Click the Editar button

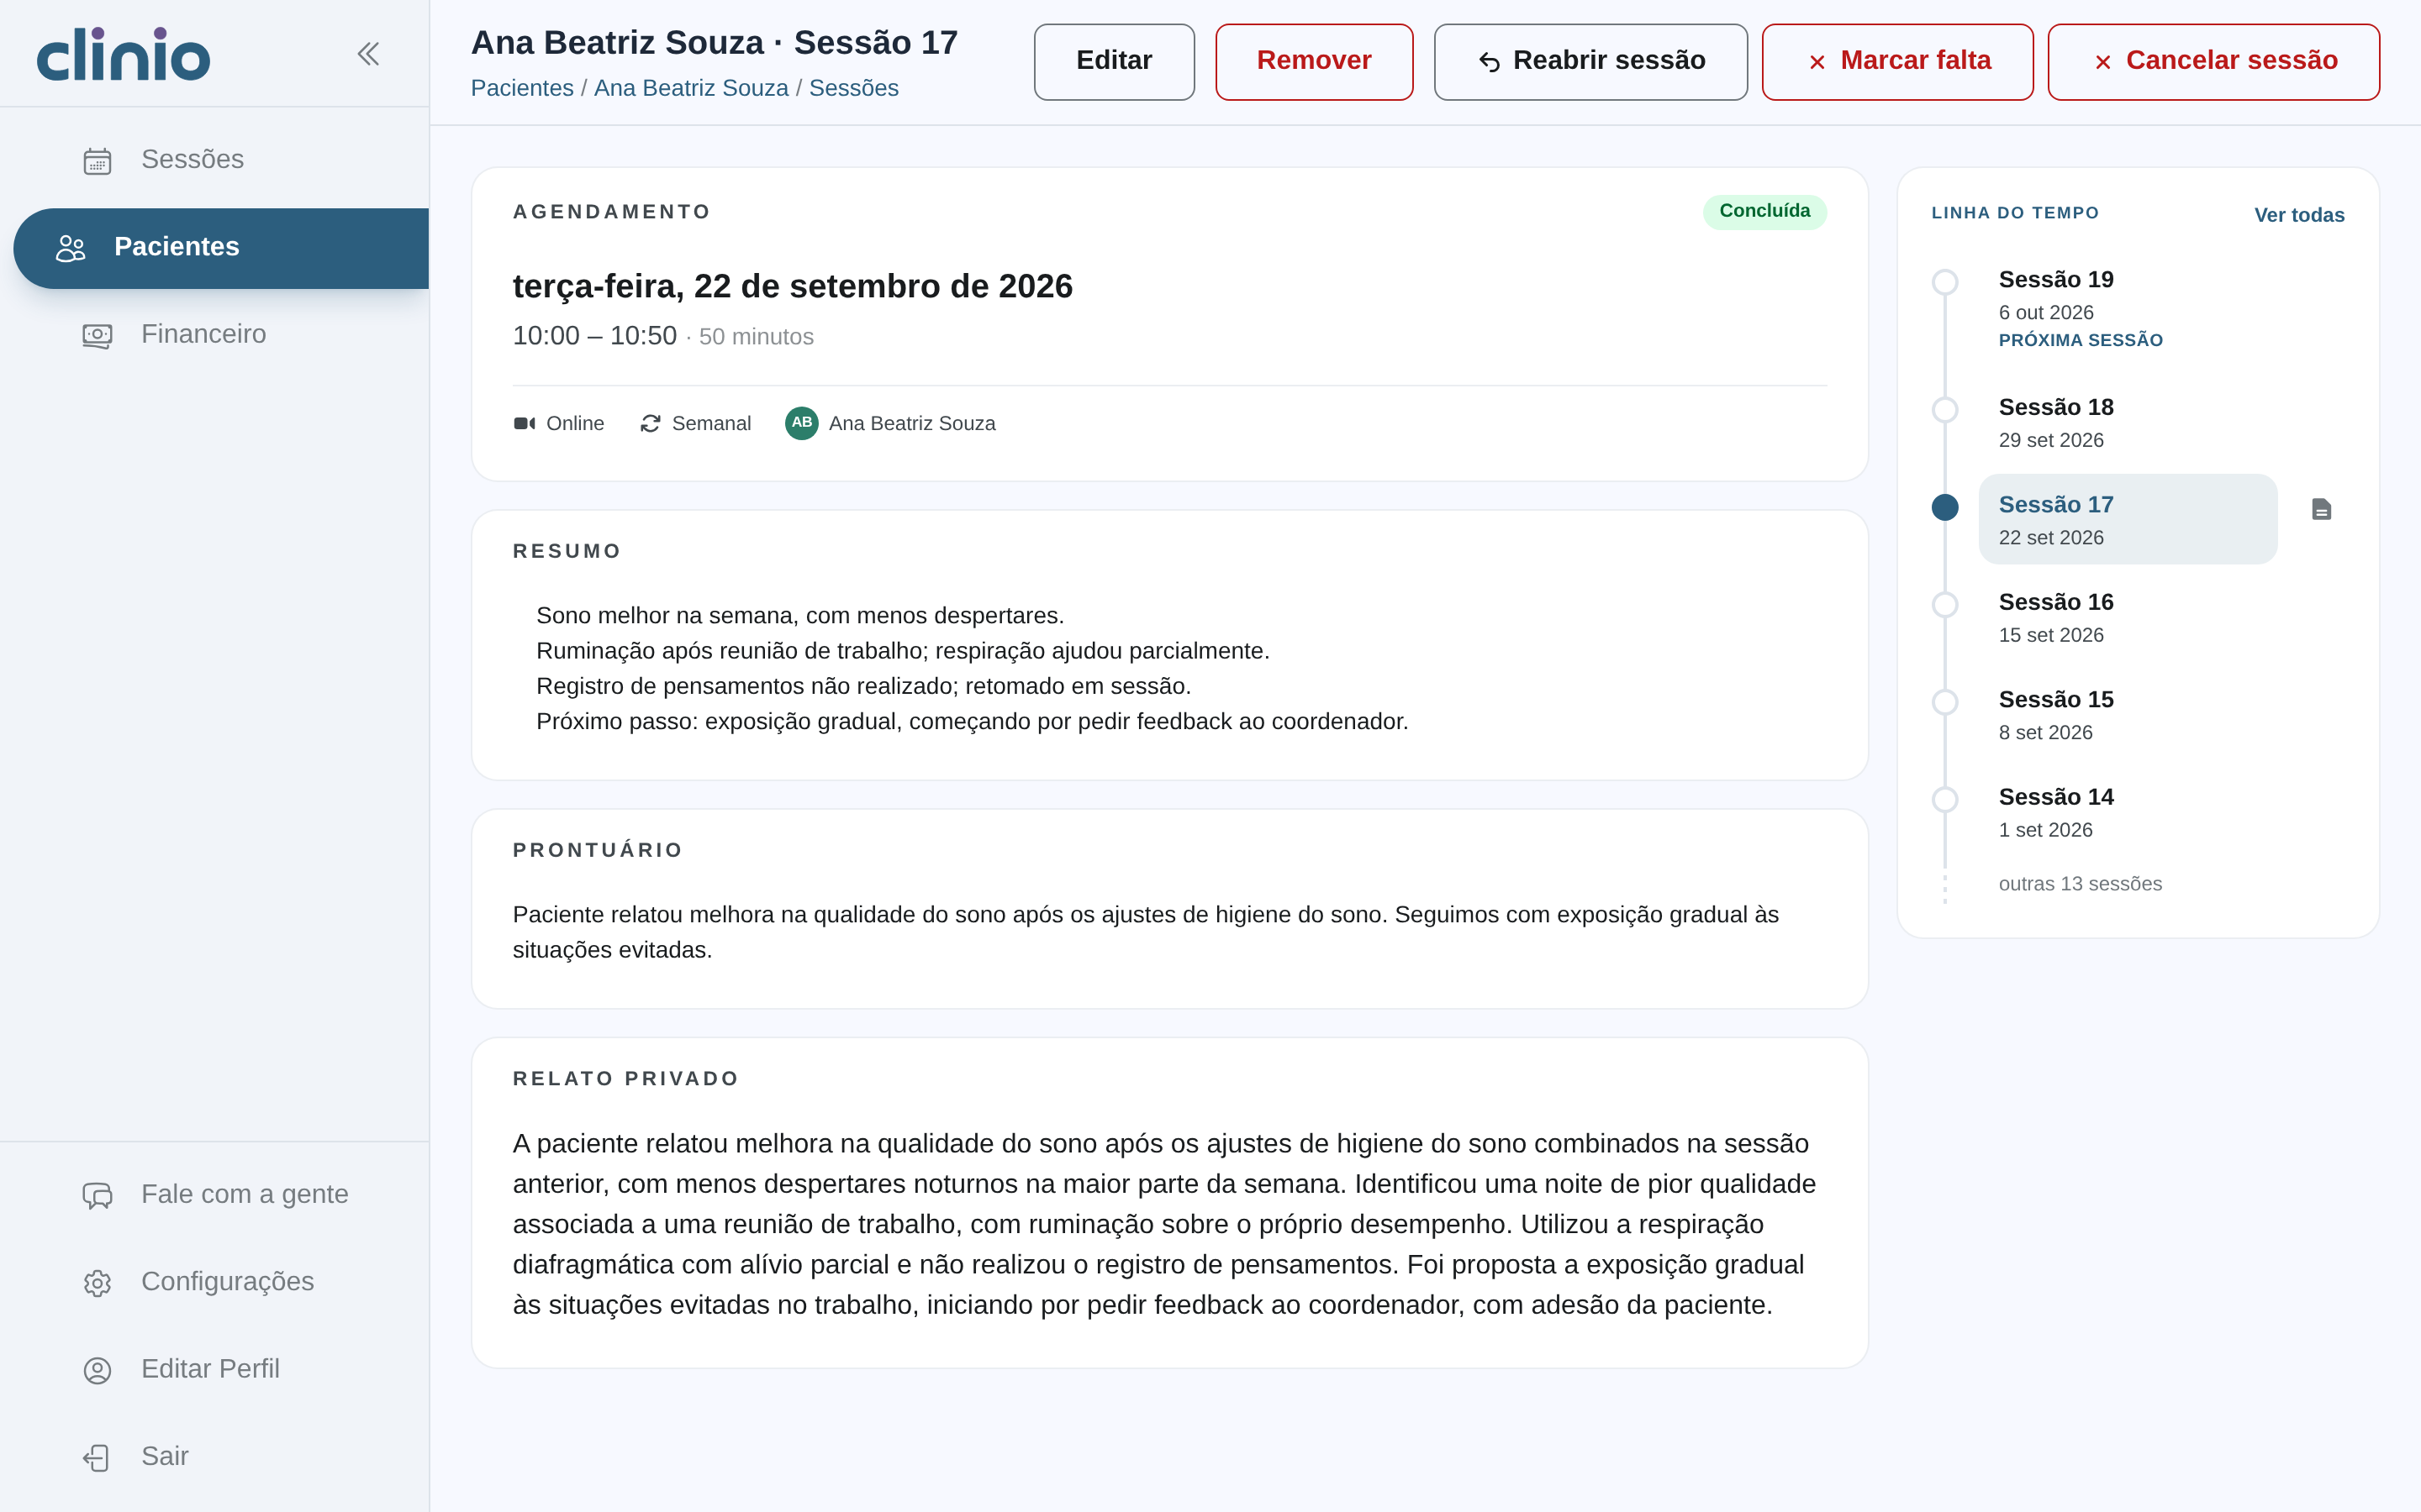[x=1115, y=62]
